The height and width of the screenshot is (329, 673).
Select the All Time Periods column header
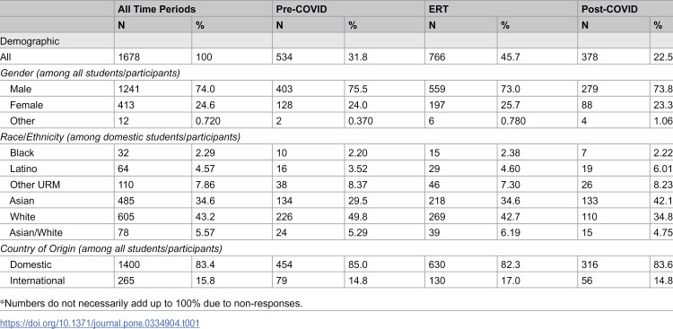coord(157,9)
